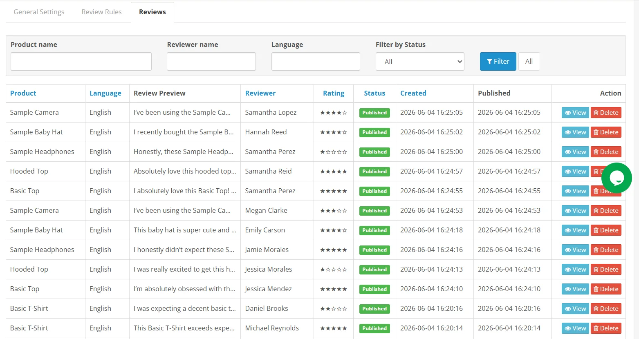Click the Published badge for Samantha Lopez
Viewport: 639px width, 339px height.
374,113
